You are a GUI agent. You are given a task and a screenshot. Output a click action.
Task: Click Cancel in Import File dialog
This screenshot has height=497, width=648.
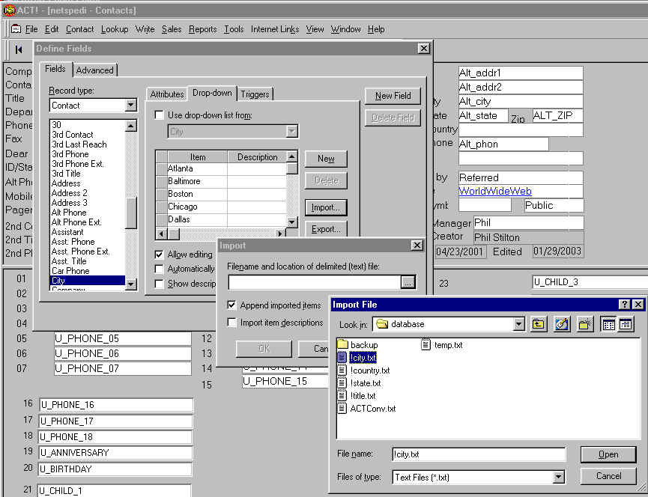(x=608, y=476)
